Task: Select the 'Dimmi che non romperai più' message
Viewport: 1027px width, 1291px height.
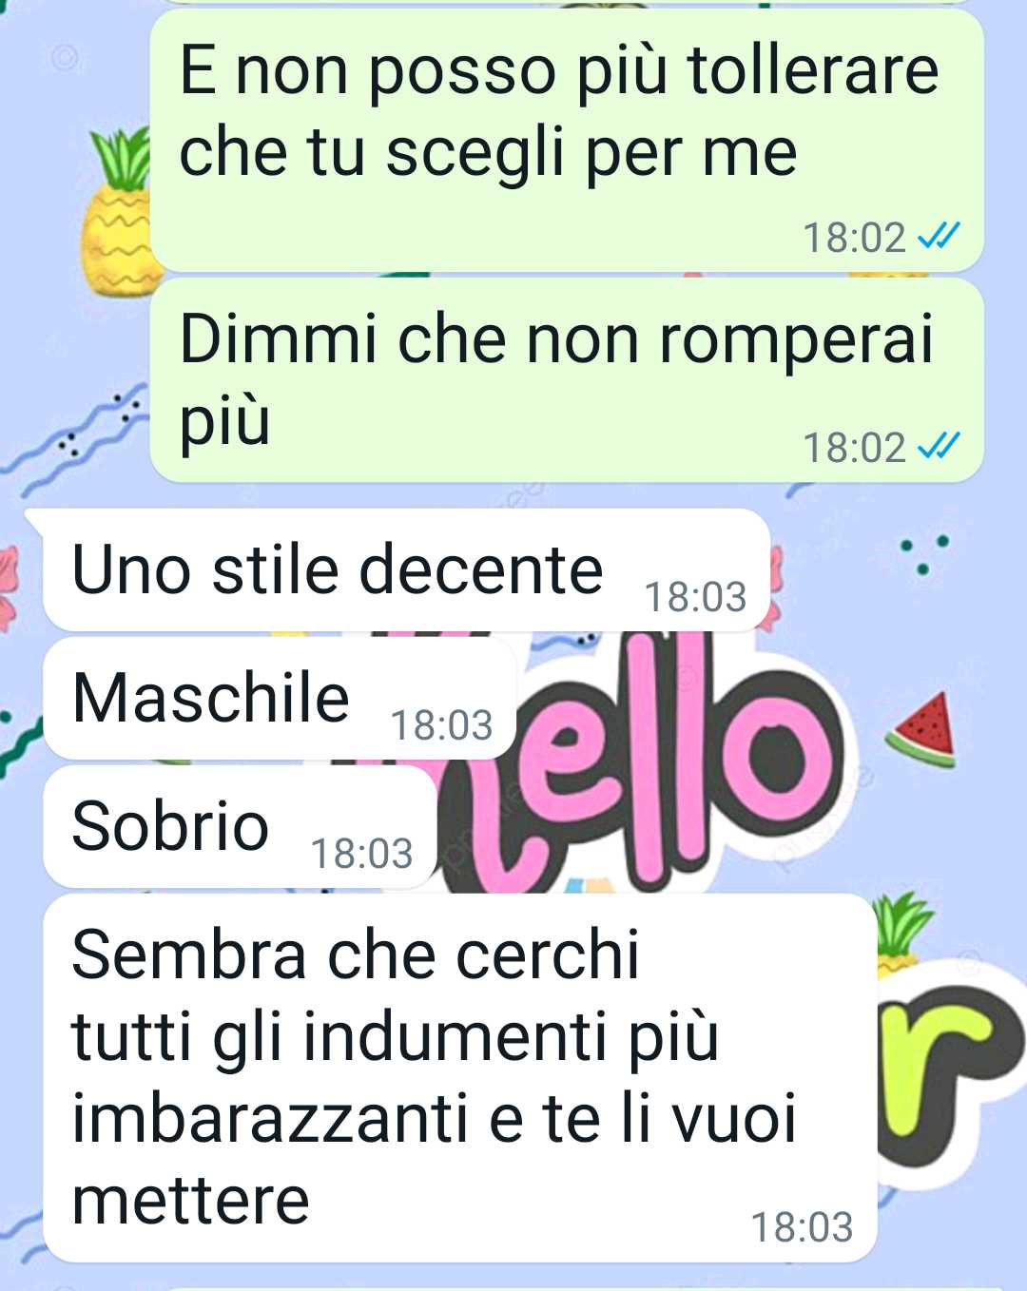Action: click(567, 380)
